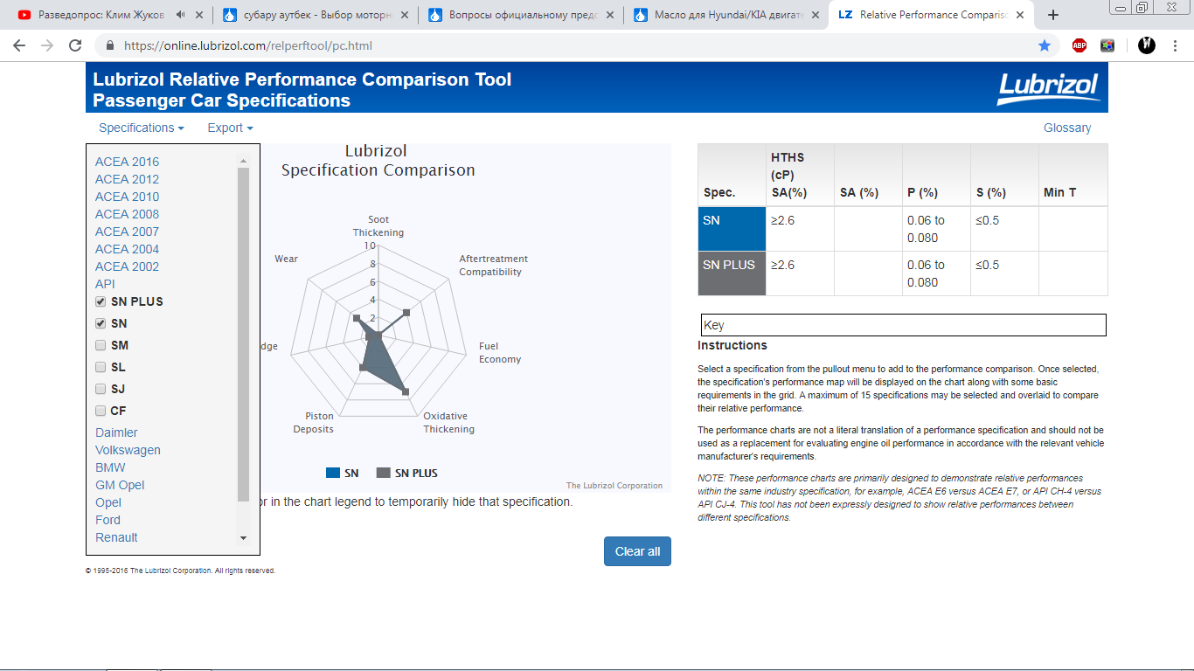Reload the current page
Viewport: 1194px width, 671px height.
tap(76, 45)
